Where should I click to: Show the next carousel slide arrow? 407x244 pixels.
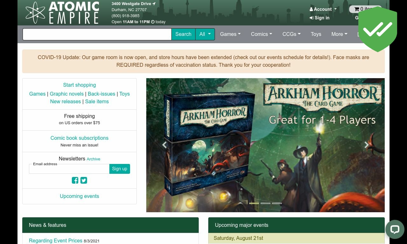point(367,145)
